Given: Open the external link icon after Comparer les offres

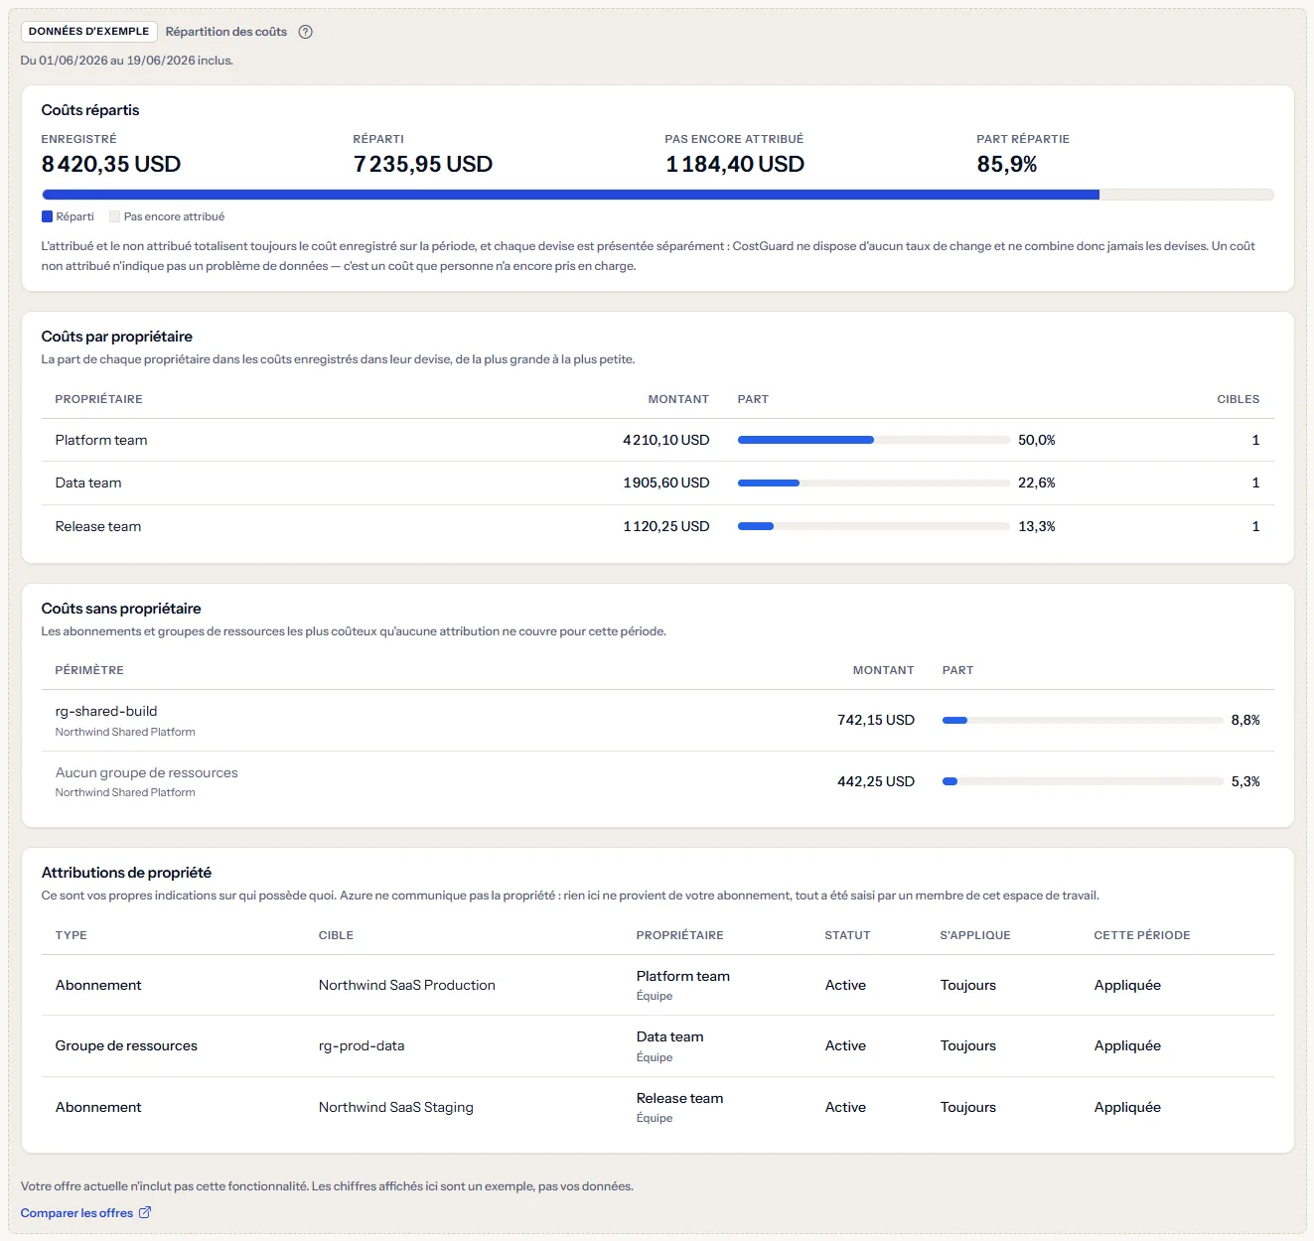Looking at the screenshot, I should point(145,1212).
